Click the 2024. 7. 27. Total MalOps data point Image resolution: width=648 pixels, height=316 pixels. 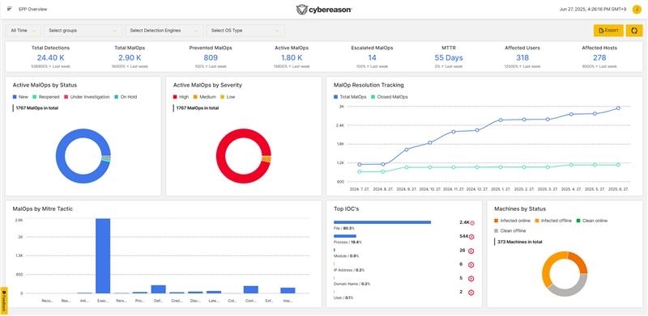359,164
